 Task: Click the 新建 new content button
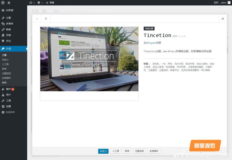click(50, 3)
